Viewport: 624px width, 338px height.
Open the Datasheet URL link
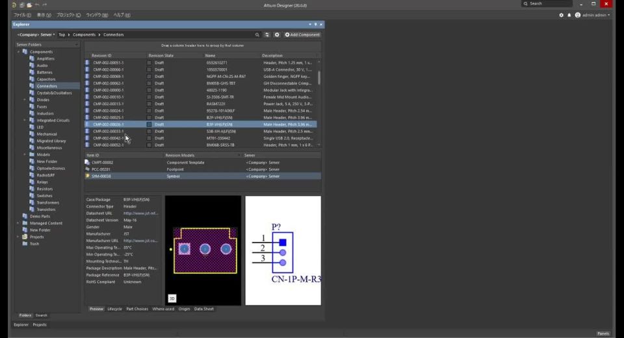[x=140, y=213]
